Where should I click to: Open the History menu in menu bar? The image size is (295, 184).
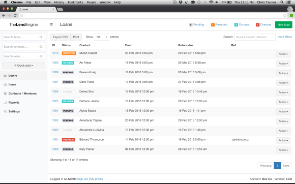(x=59, y=2)
